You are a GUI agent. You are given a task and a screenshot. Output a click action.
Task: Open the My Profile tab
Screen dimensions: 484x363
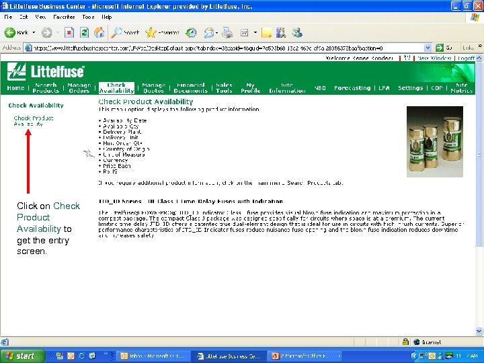point(250,87)
